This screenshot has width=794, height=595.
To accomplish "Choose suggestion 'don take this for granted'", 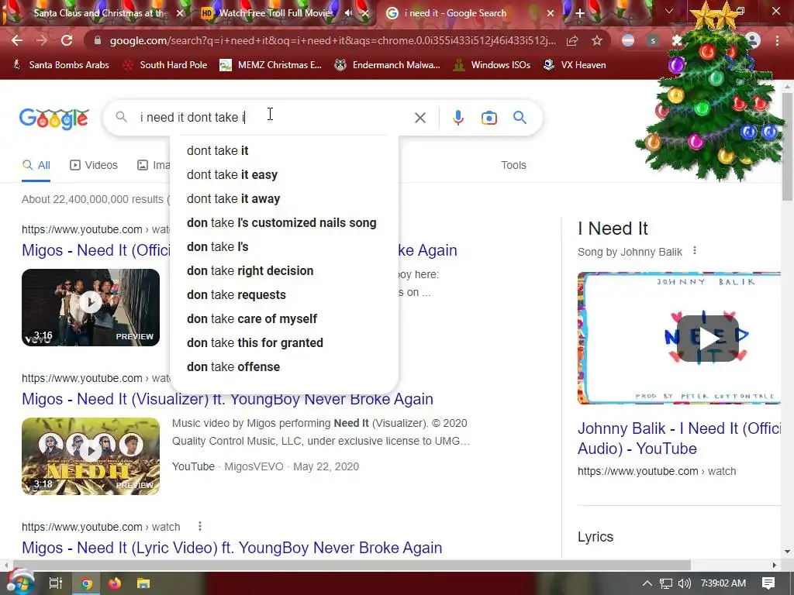I will (x=284, y=343).
